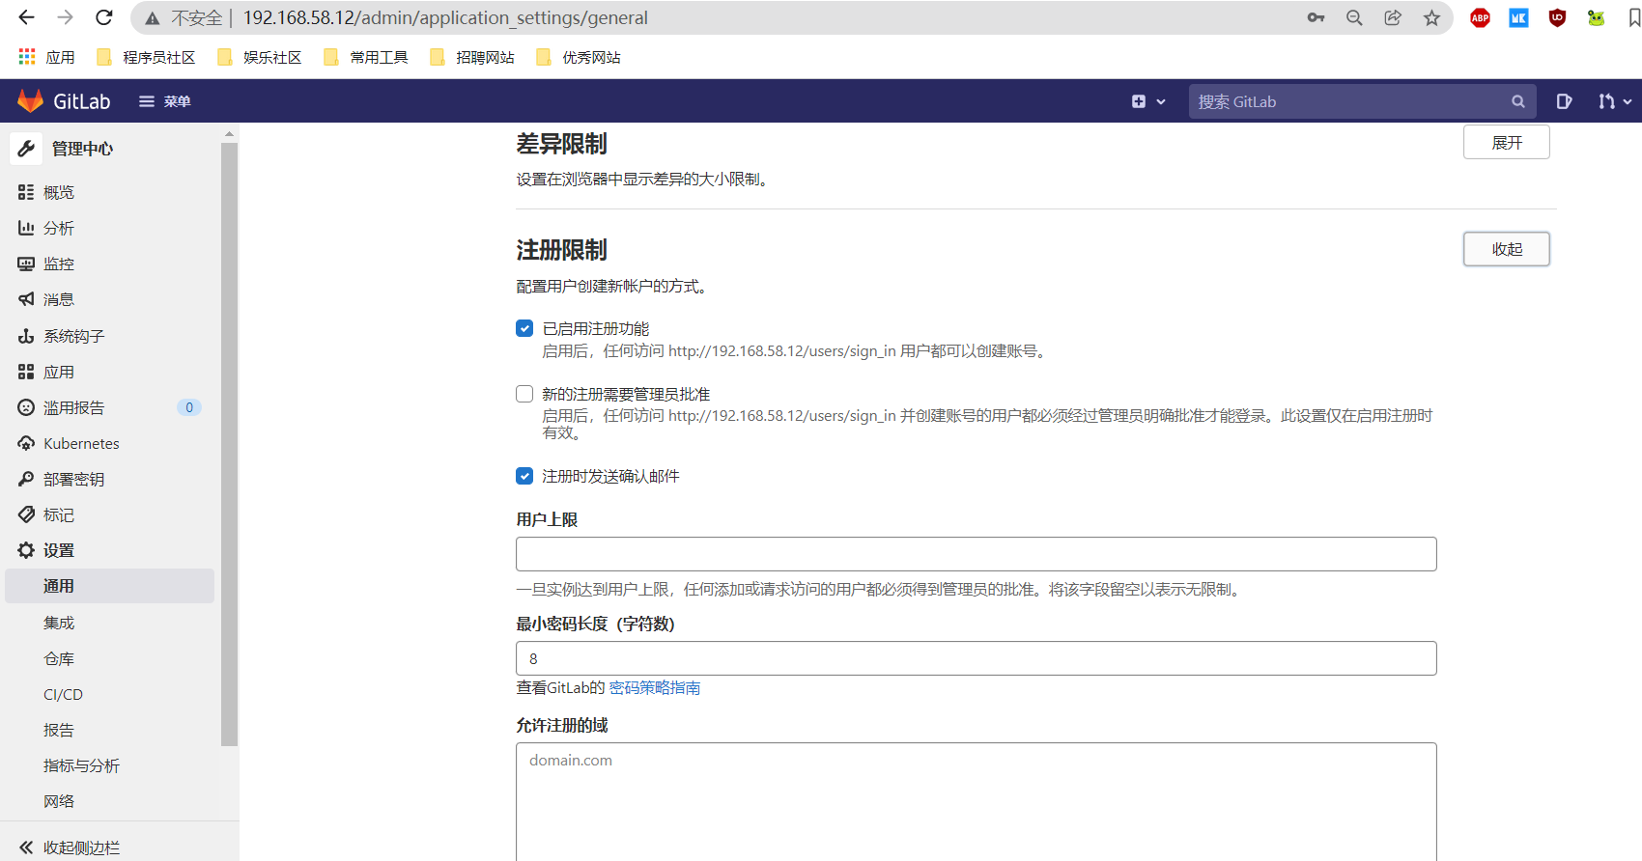Click the 设置 gear icon in sidebar
The width and height of the screenshot is (1642, 861).
click(x=26, y=550)
